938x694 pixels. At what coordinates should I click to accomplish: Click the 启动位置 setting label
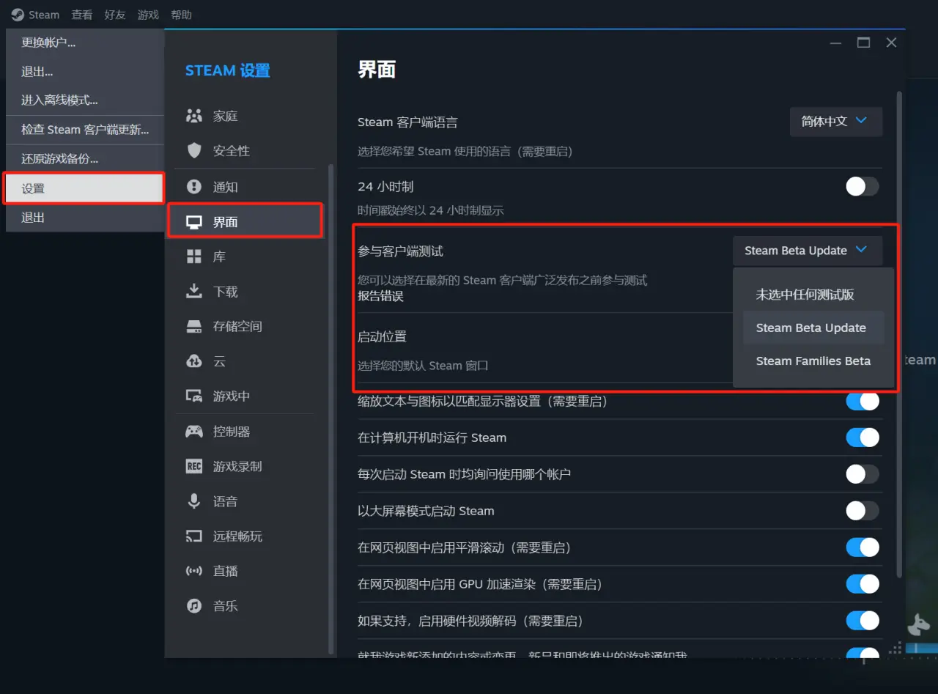382,337
